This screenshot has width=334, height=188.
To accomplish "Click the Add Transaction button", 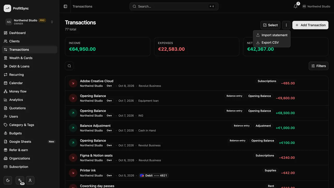I will pos(310,25).
